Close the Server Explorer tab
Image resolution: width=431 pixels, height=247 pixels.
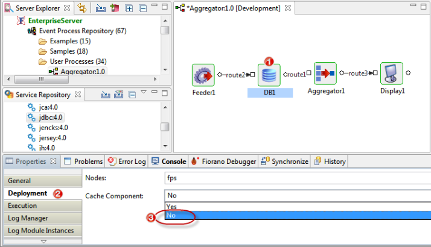point(67,8)
